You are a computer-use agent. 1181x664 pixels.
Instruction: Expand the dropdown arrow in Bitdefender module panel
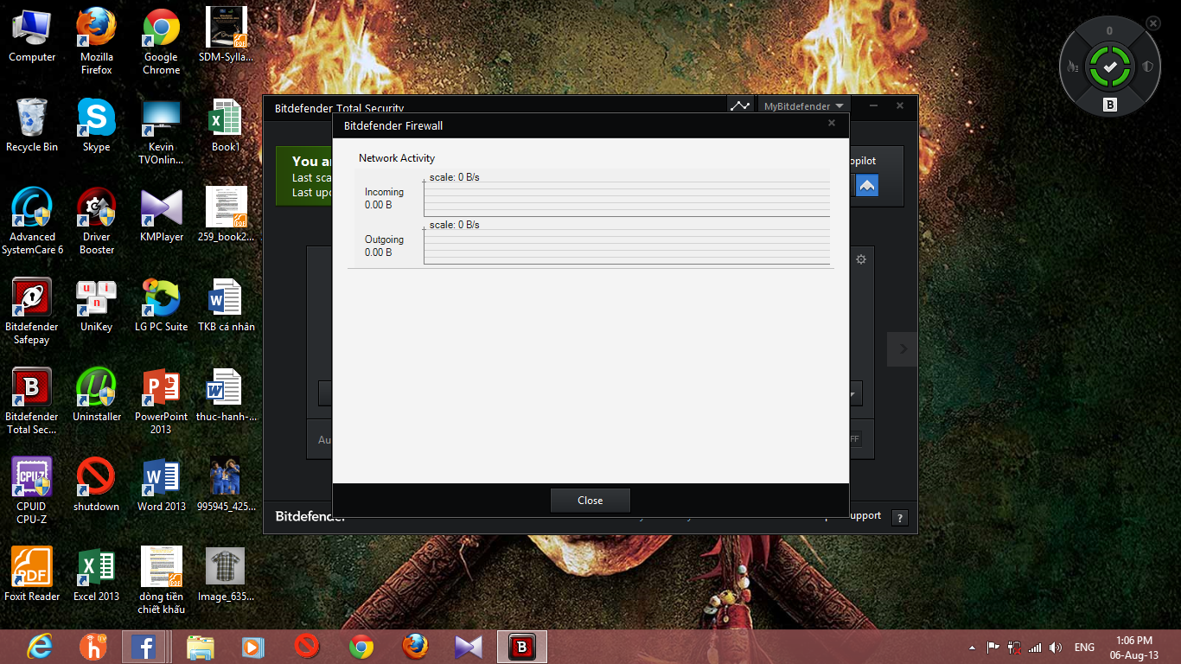click(x=853, y=394)
